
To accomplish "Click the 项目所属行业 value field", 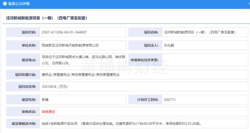I will 144,75.
